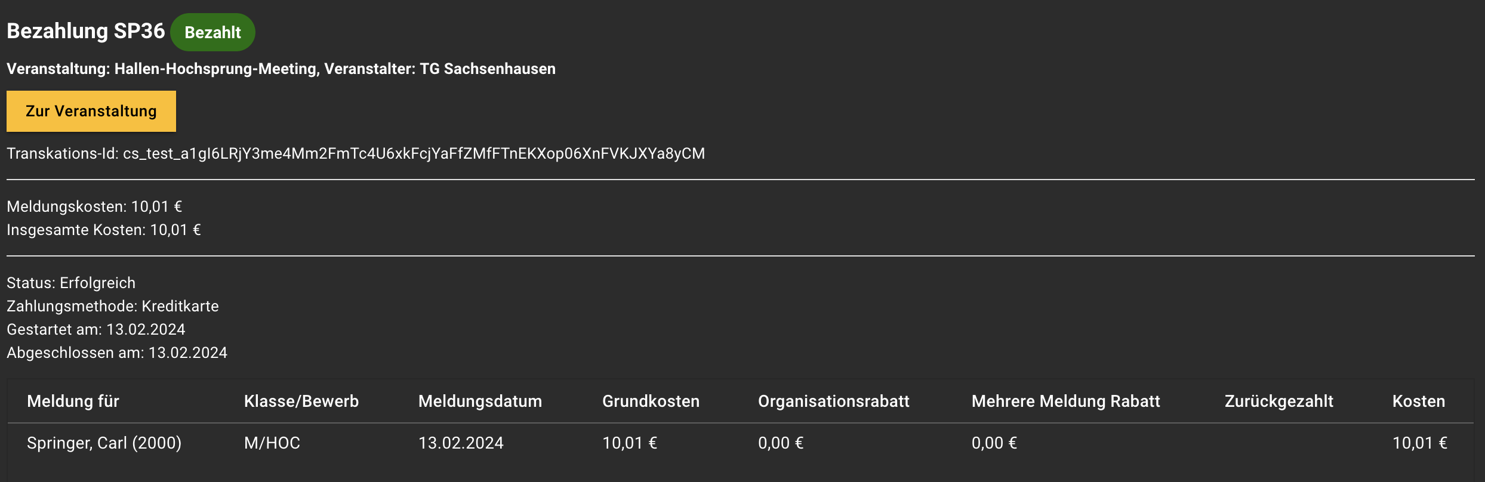Click the Klasse/Bewerb column header

click(301, 401)
